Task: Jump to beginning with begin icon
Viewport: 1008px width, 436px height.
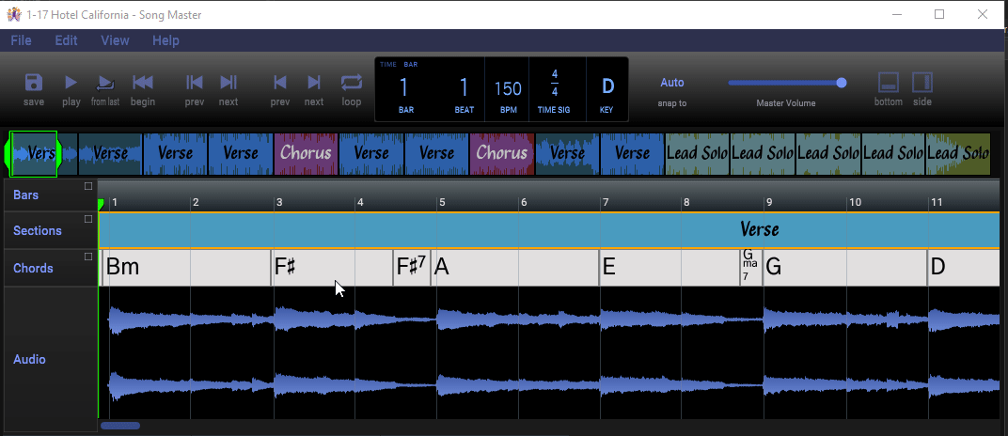Action: (143, 83)
